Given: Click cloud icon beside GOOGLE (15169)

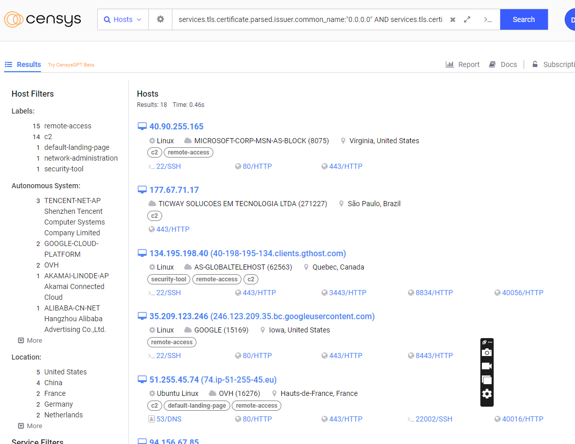Looking at the screenshot, I should pos(188,330).
